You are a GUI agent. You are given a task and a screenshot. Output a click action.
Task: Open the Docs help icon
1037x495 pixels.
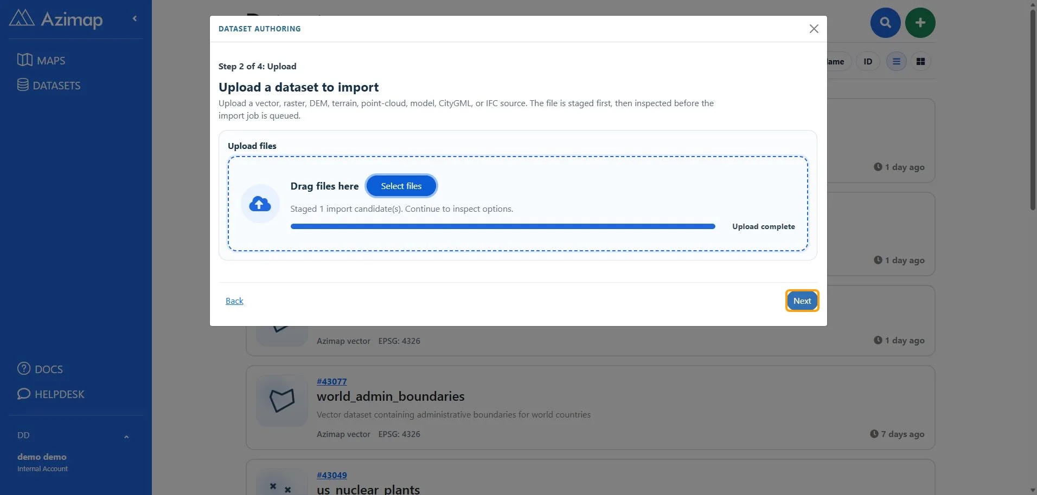24,369
